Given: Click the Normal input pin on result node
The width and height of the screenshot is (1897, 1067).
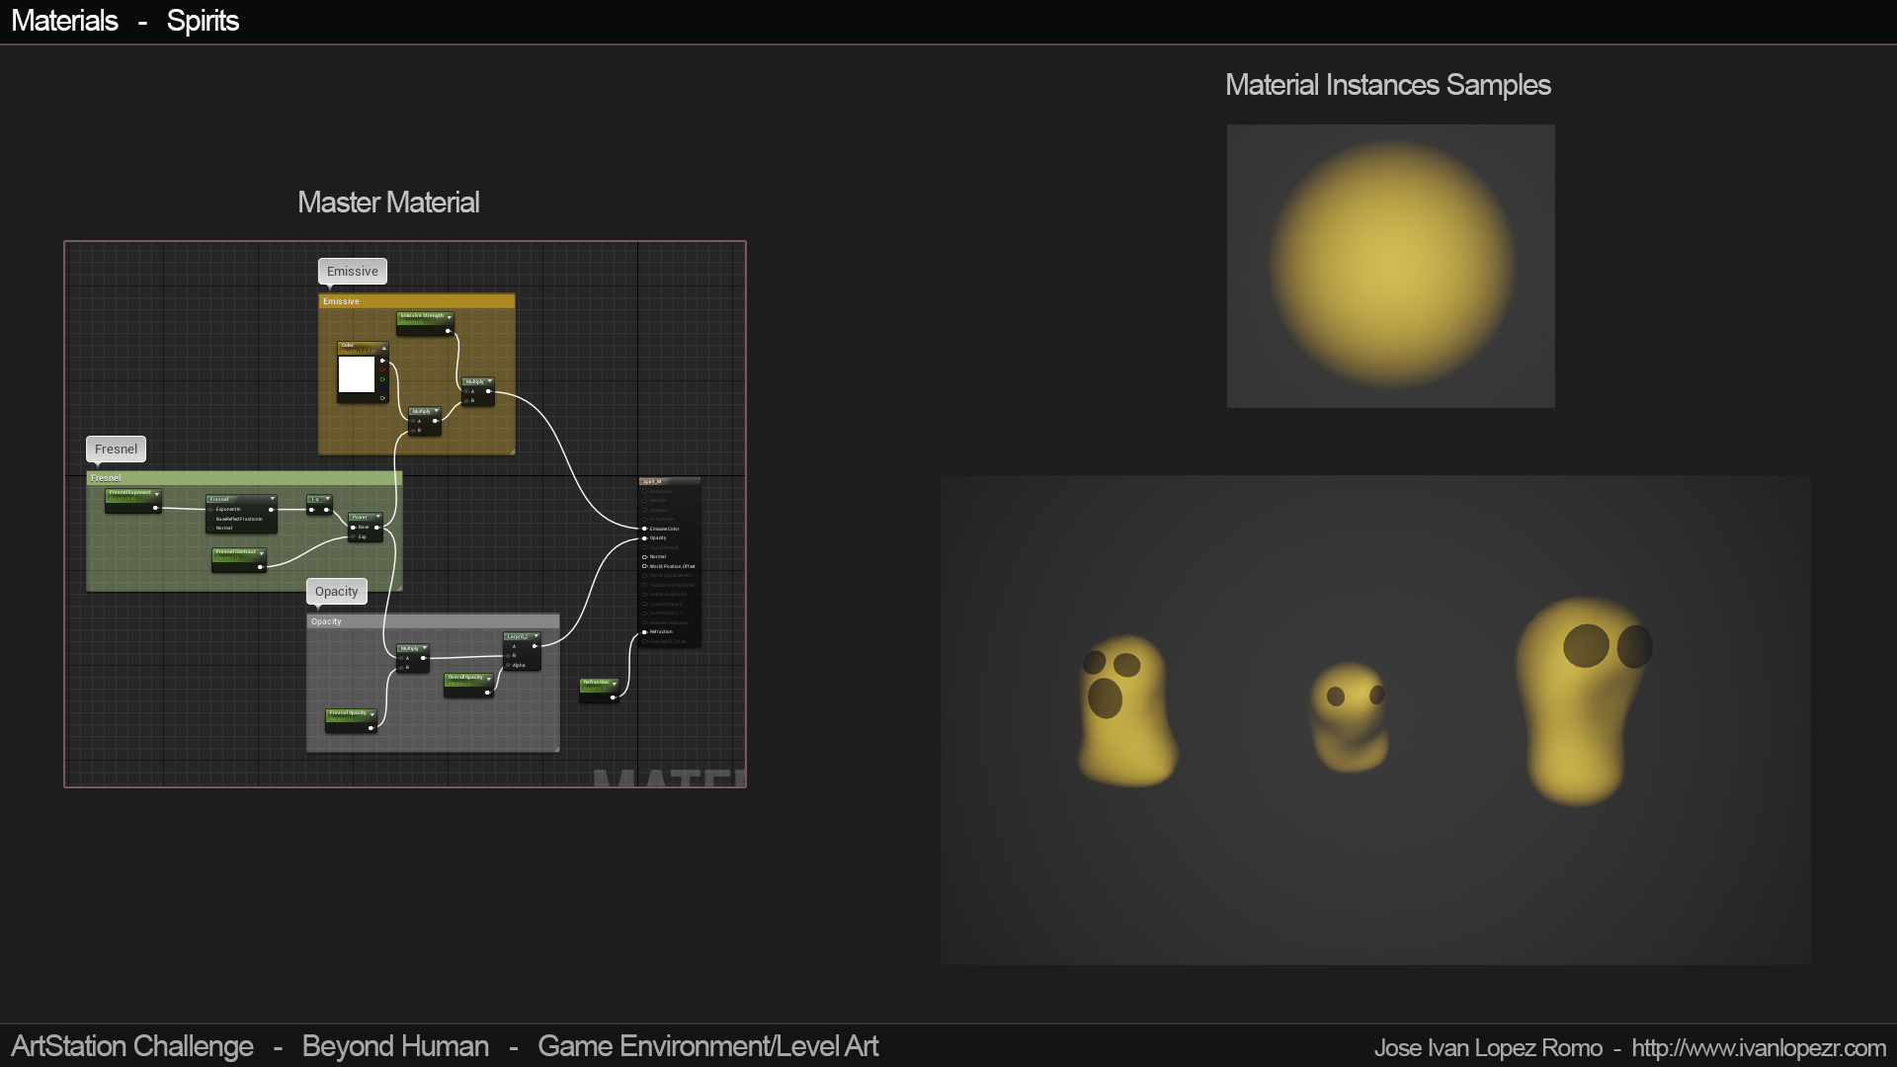Looking at the screenshot, I should pyautogui.click(x=644, y=557).
